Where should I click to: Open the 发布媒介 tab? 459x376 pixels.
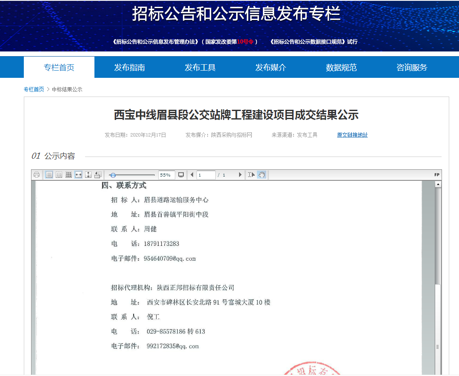click(271, 67)
